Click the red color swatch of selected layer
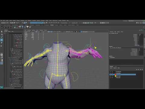This screenshot has width=145, height=109. point(115,74)
